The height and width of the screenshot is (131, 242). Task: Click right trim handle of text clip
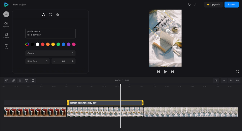142,103
